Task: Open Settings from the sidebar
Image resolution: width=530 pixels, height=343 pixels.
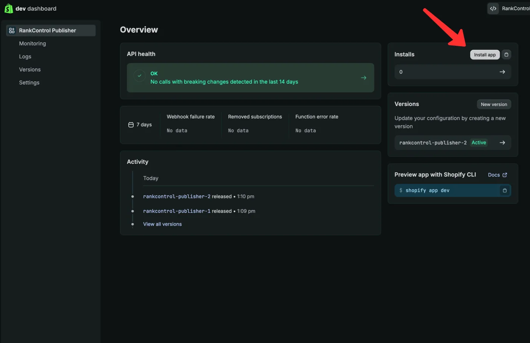Action: coord(29,83)
